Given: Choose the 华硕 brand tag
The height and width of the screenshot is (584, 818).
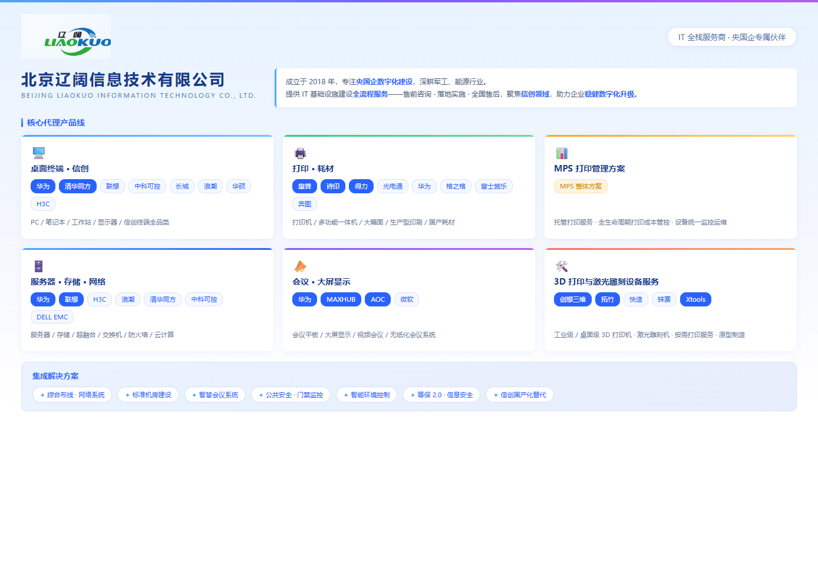Looking at the screenshot, I should [239, 186].
